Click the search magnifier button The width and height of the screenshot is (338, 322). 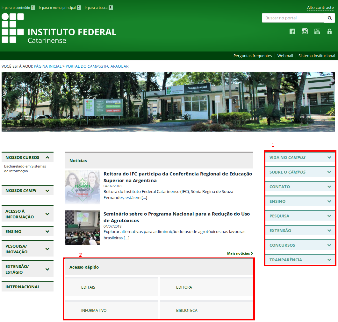(x=329, y=18)
